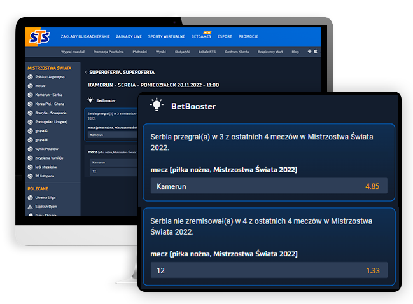This screenshot has height=304, width=413.
Task: Select wynik Polaków in sidebar
Action: 46,149
